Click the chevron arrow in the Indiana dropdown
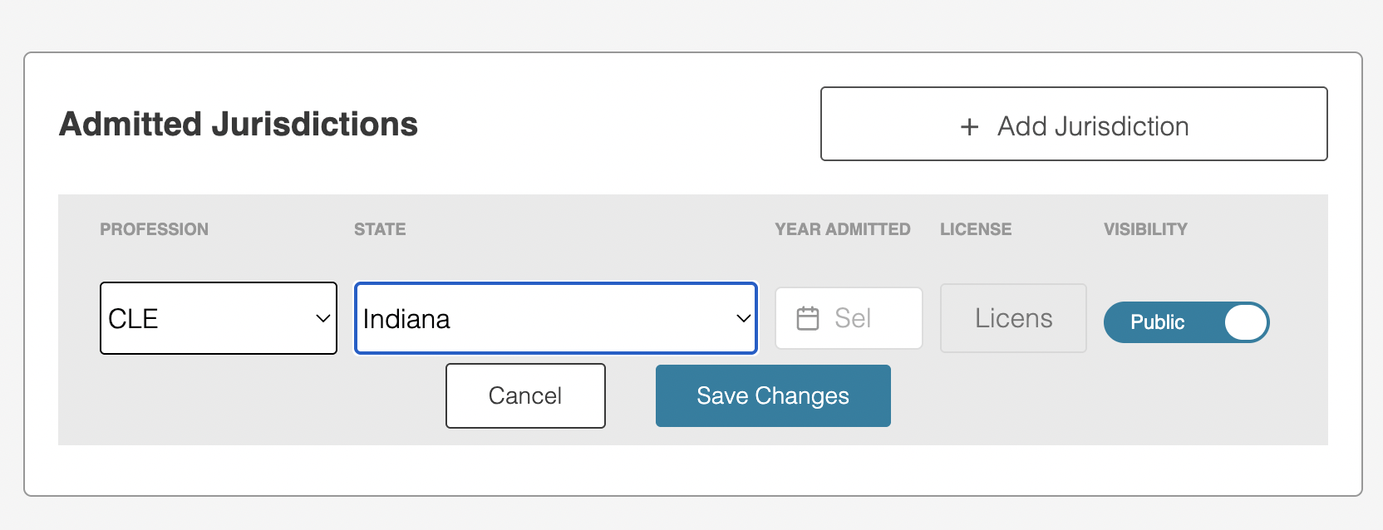The height and width of the screenshot is (530, 1383). pos(744,318)
